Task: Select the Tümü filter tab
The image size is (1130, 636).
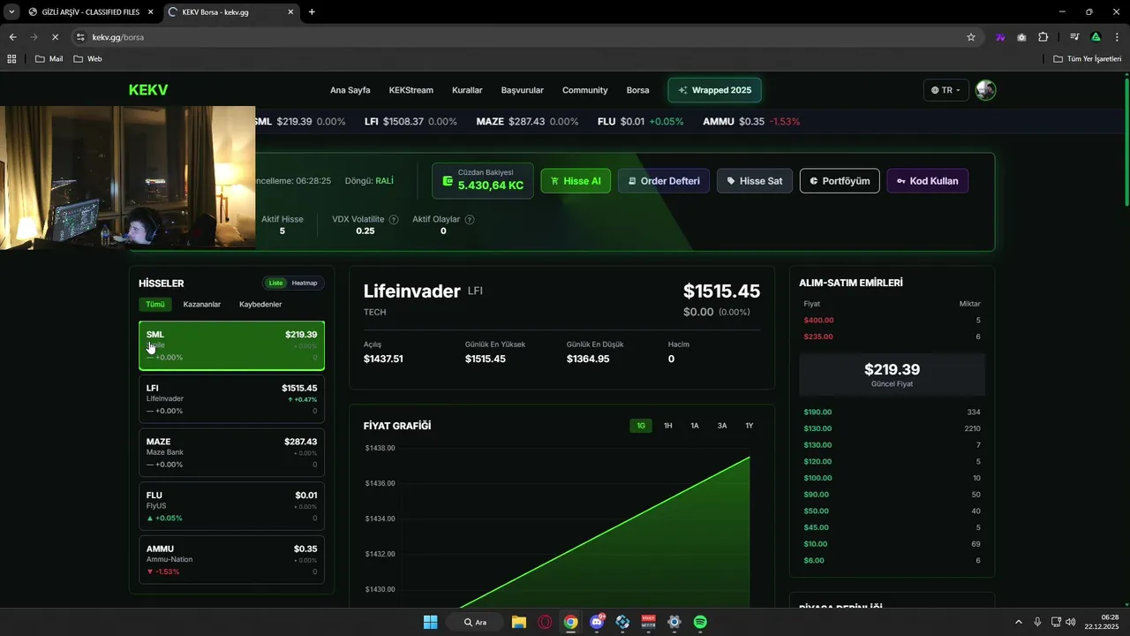Action: pos(155,305)
